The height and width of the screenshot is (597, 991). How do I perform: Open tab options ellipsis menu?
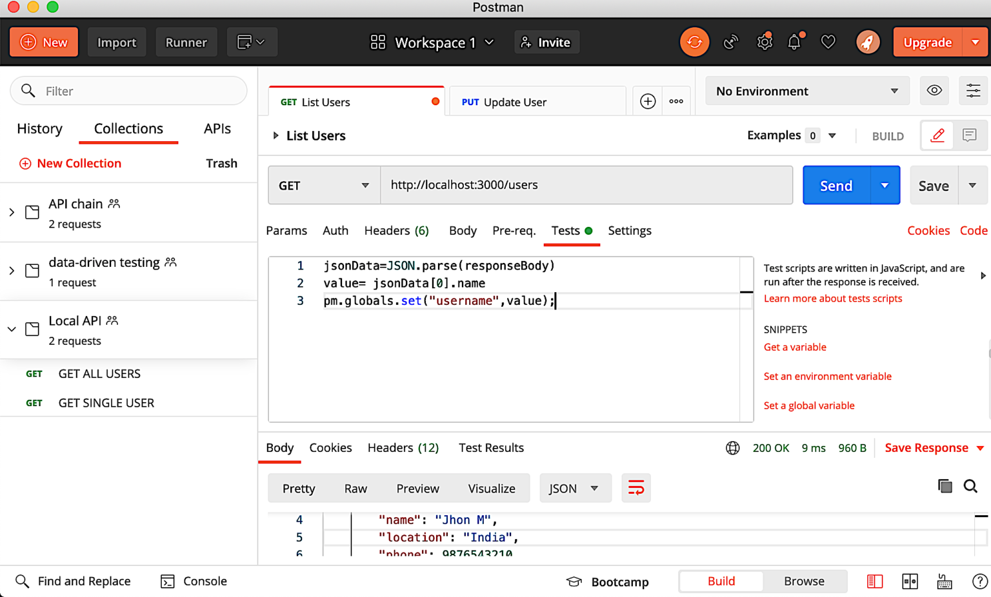tap(676, 101)
